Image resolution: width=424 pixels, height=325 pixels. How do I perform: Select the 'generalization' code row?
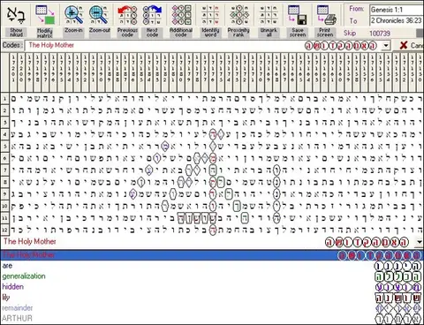click(212, 276)
